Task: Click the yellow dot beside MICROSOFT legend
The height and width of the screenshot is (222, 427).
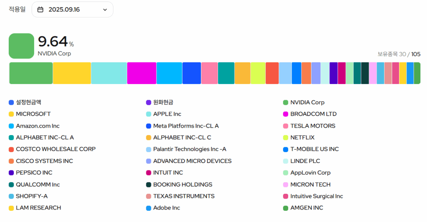Action: tap(11, 114)
